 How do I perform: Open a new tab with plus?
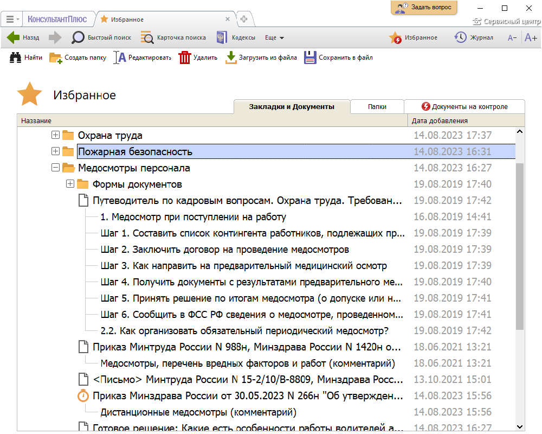[244, 19]
